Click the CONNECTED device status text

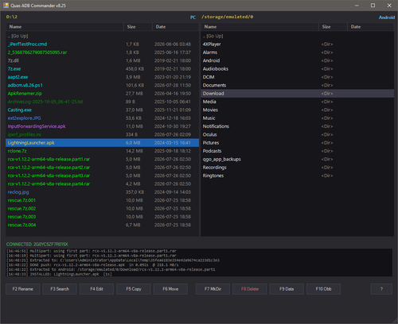[37, 244]
